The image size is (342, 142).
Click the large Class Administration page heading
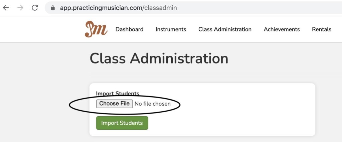point(159,59)
